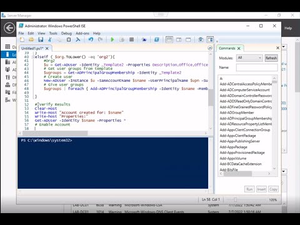Select Add-ADGroupMember command
The height and width of the screenshot is (225, 300).
pos(237,112)
